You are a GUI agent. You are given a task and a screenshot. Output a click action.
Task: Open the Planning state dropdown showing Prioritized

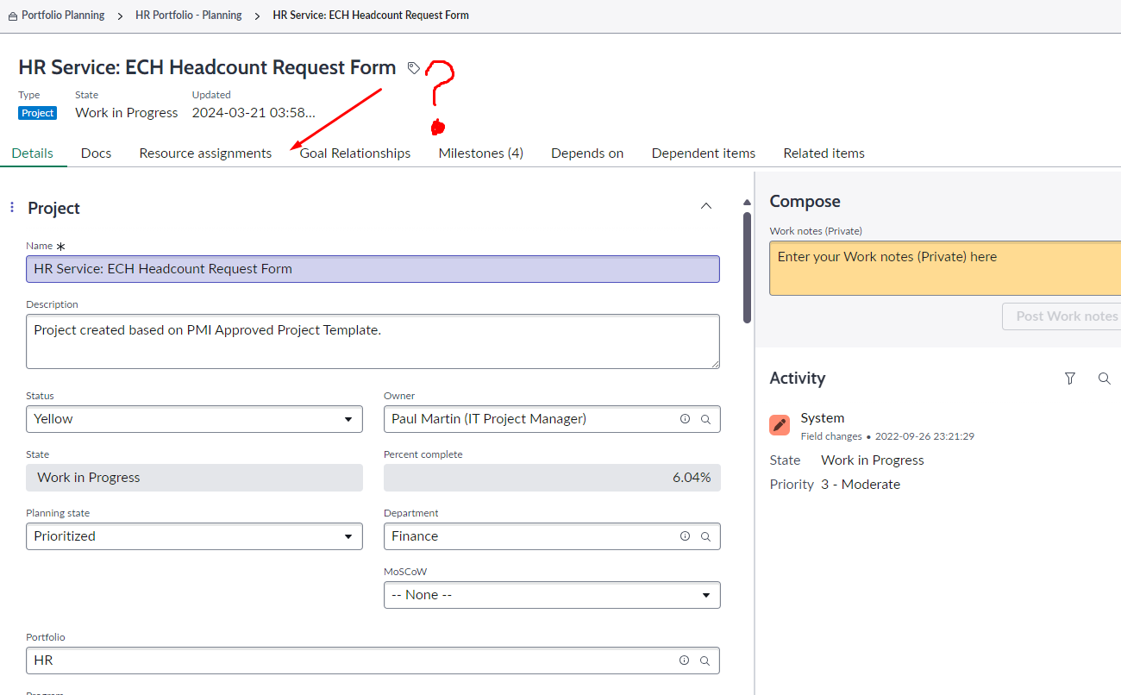click(194, 535)
